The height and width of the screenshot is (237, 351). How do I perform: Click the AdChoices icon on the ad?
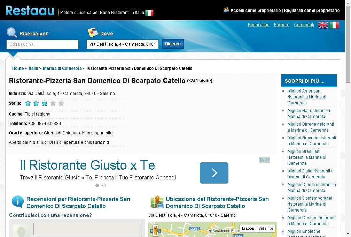click(262, 160)
